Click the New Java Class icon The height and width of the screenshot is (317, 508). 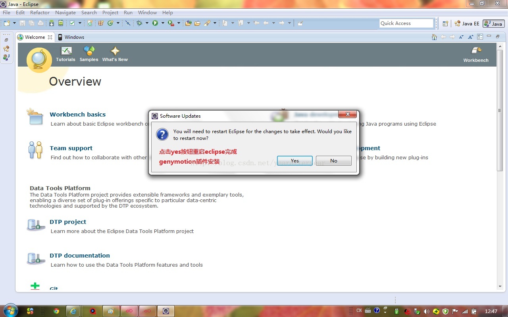coord(110,23)
